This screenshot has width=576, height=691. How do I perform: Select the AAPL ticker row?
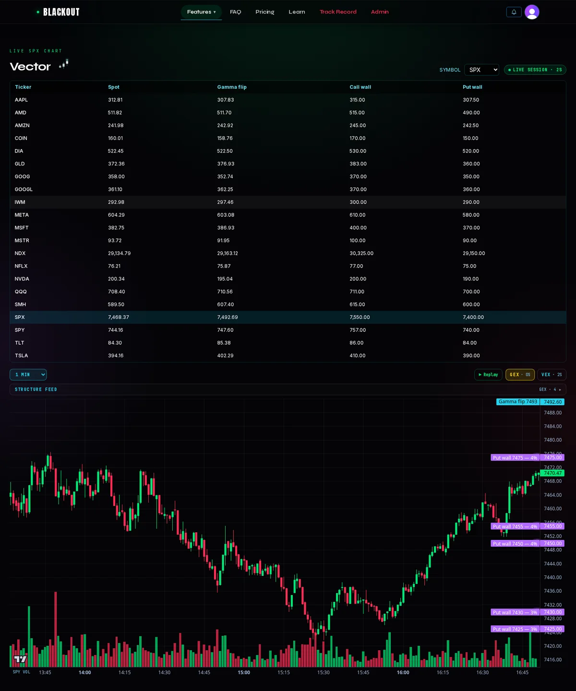[x=288, y=100]
